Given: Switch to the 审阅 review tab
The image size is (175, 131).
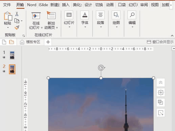Looking at the screenshot, I should click(144, 5).
